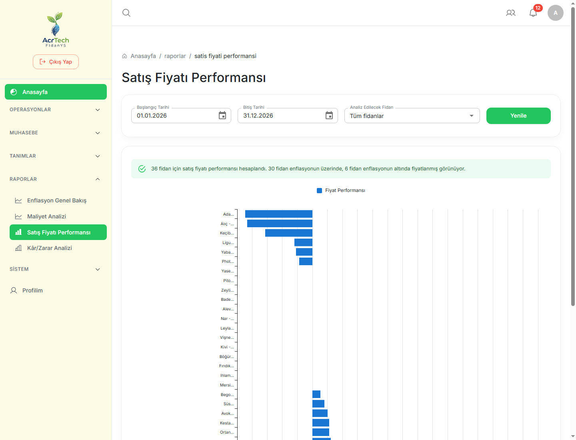
Task: Click the Ada... chart bar
Action: pos(279,214)
